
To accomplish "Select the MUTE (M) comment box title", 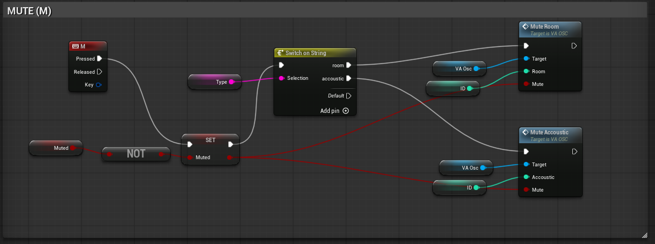I will (29, 11).
